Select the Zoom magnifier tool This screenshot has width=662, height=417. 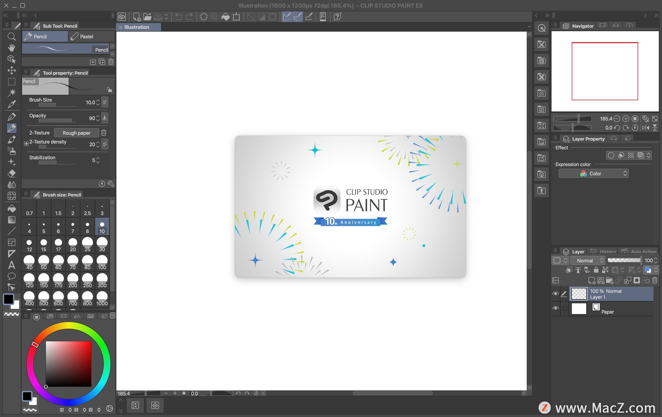[11, 37]
